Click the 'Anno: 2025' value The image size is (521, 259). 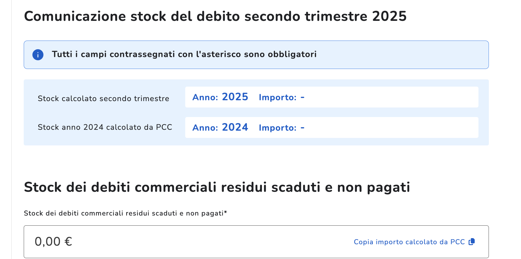pos(220,97)
